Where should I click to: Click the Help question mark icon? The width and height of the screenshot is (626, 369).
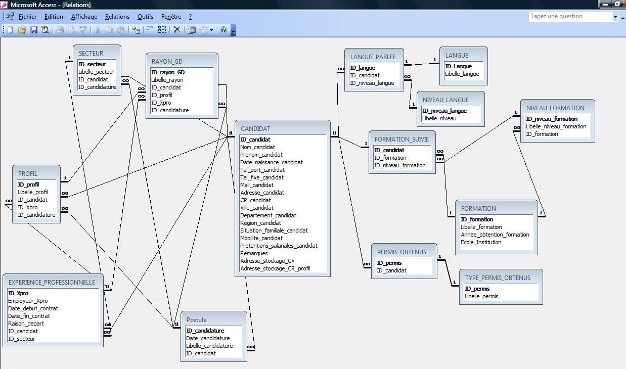(x=223, y=30)
